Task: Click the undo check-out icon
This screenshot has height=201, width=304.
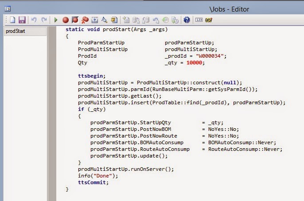Action: [x=156, y=20]
